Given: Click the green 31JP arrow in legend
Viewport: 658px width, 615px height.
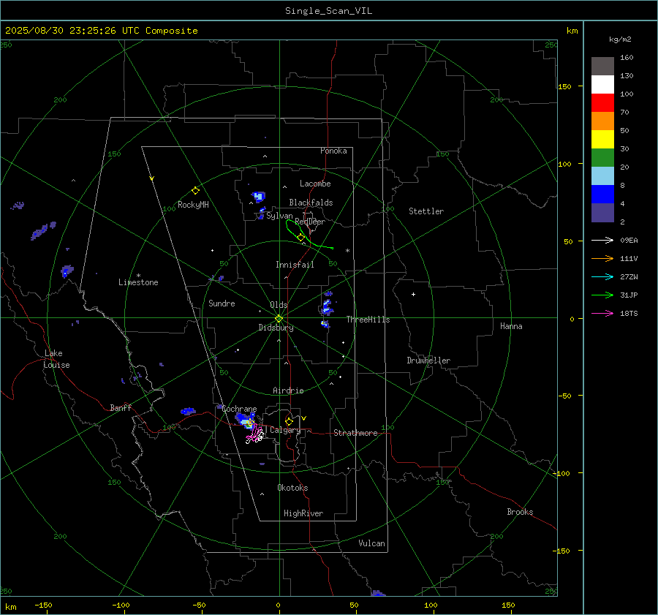Looking at the screenshot, I should 602,295.
